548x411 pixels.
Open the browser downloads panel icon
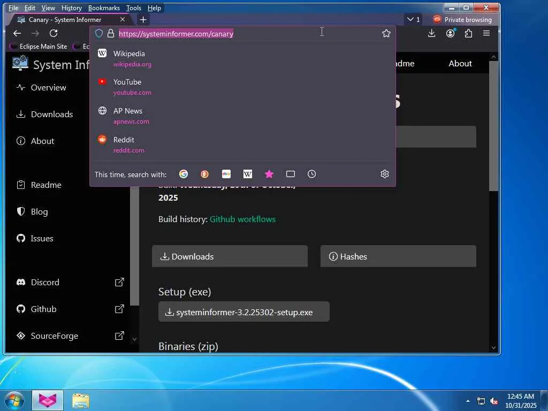point(432,33)
